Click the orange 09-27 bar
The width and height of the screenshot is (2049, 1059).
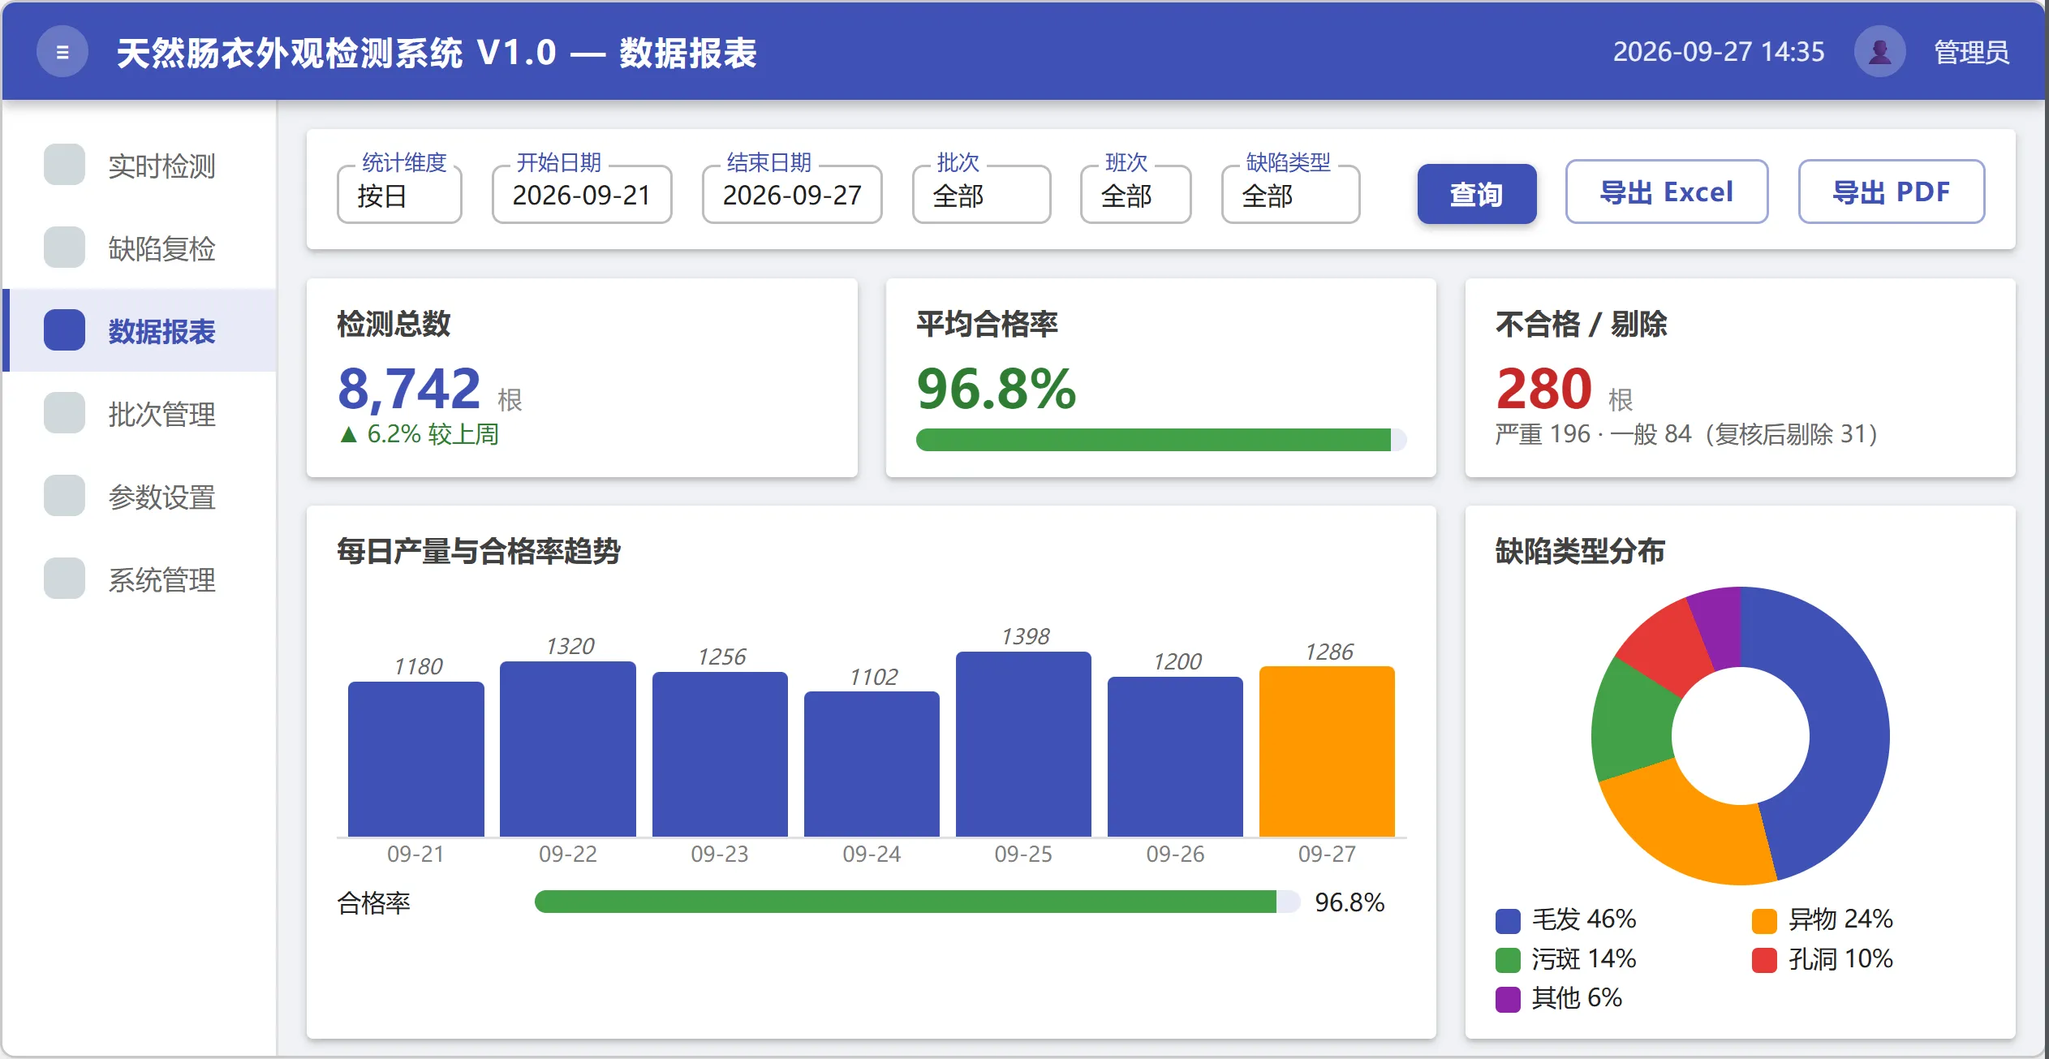1327,751
